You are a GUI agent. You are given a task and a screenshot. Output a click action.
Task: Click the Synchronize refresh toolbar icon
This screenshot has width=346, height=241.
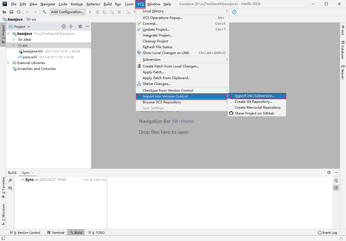click(x=19, y=12)
